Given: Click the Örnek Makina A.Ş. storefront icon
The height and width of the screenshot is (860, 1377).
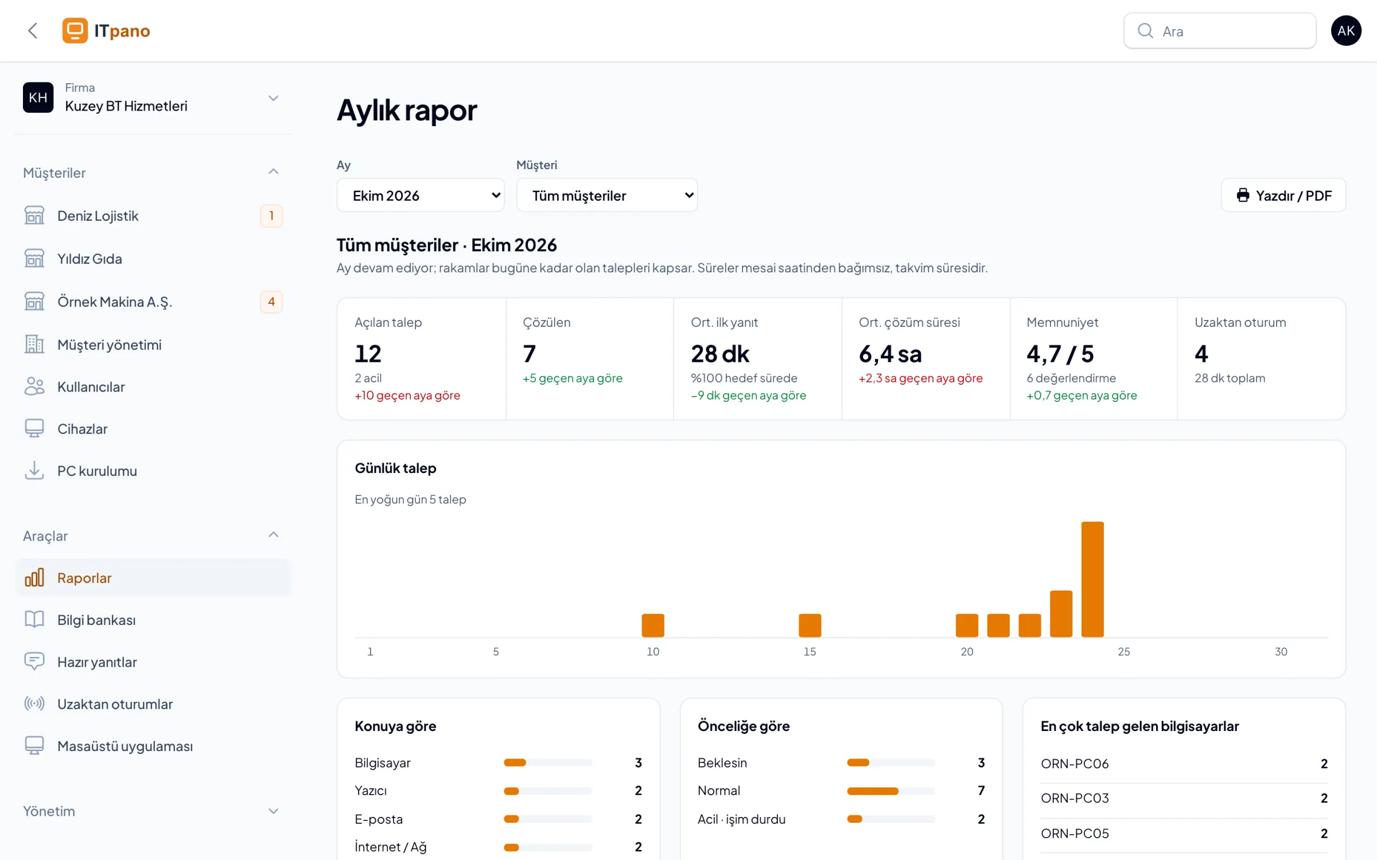Looking at the screenshot, I should click(x=34, y=302).
